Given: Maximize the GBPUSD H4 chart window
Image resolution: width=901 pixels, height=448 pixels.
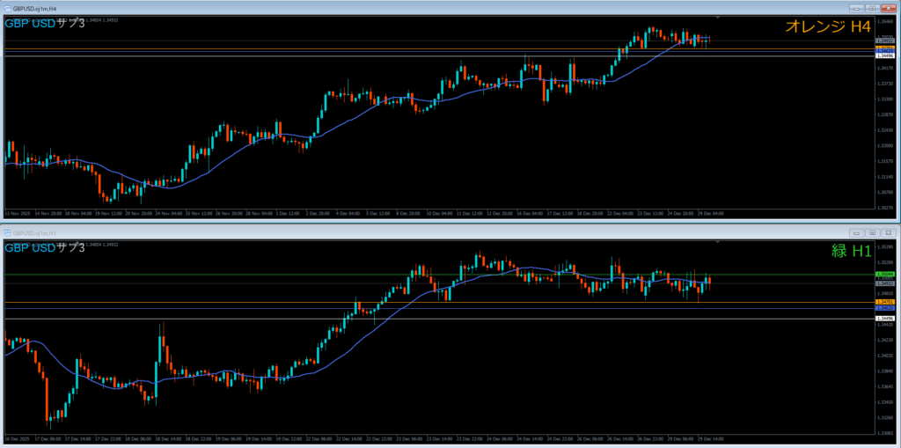Looking at the screenshot, I should click(x=872, y=8).
